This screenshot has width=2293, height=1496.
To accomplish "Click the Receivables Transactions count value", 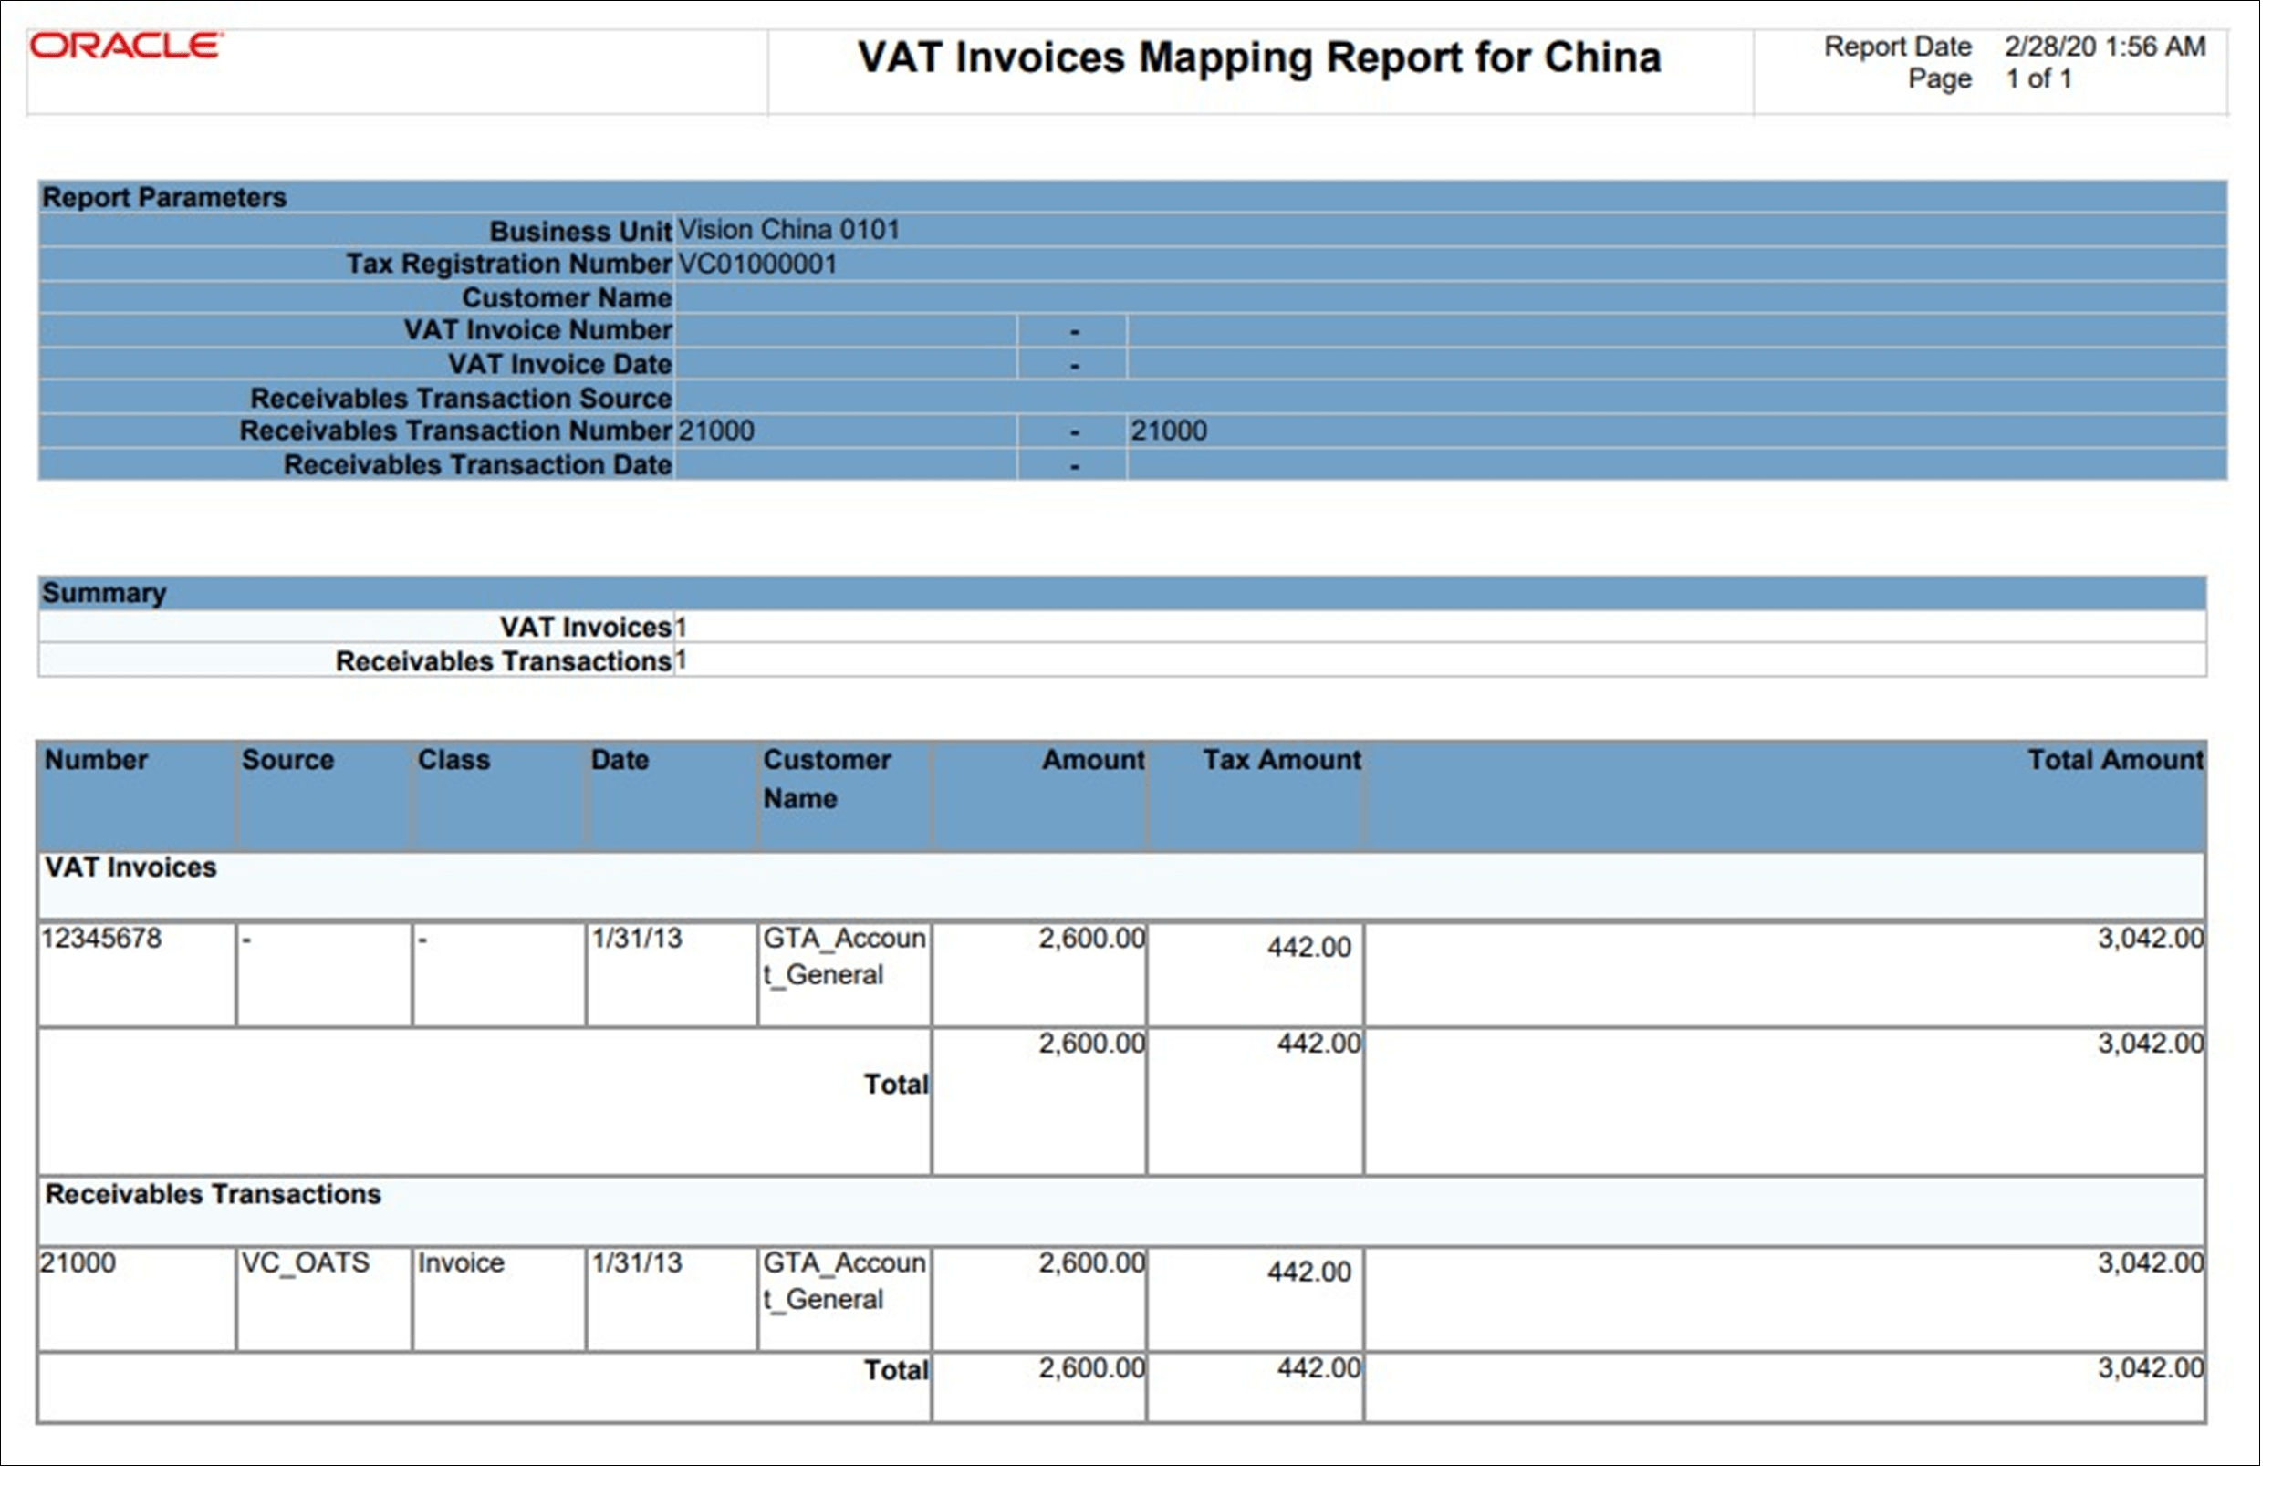I will coord(680,661).
